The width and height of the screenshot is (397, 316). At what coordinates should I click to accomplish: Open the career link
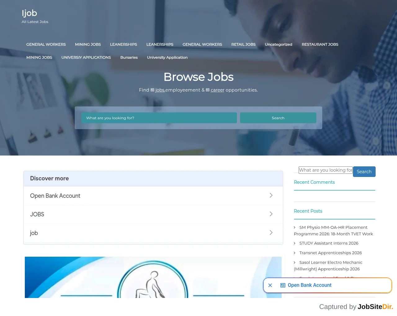(x=217, y=90)
